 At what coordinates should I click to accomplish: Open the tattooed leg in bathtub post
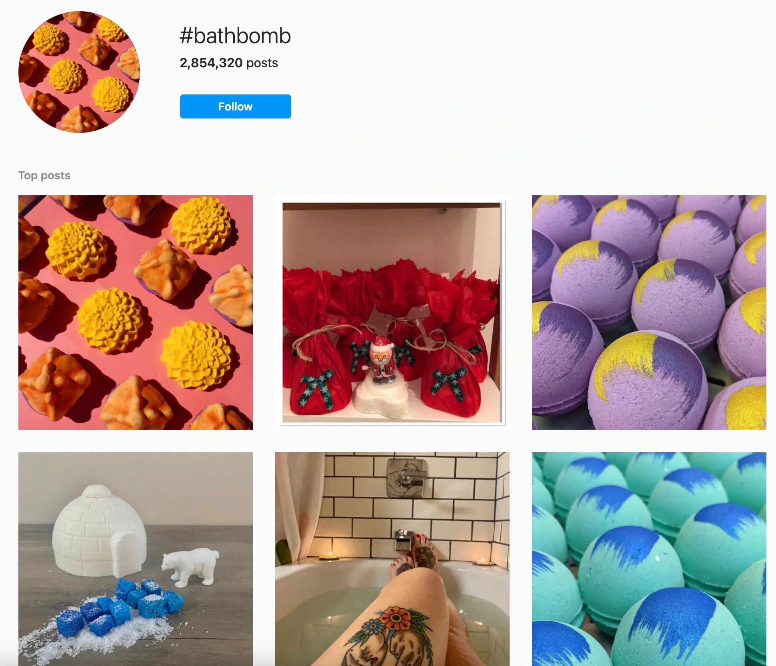tap(392, 559)
